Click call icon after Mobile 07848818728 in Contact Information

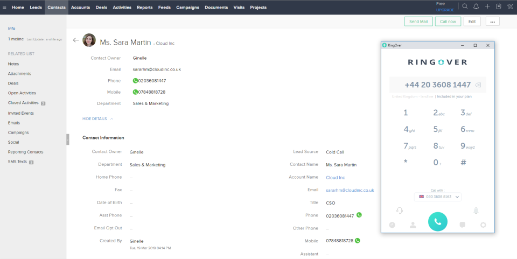pyautogui.click(x=358, y=241)
